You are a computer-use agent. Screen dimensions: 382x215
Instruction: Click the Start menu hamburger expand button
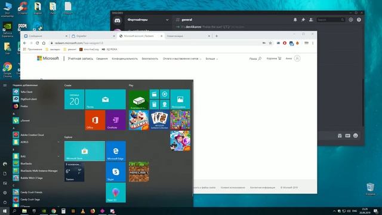click(x=5, y=85)
